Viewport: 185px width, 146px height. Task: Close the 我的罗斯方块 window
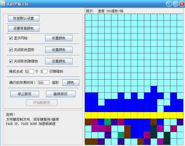click(x=182, y=4)
